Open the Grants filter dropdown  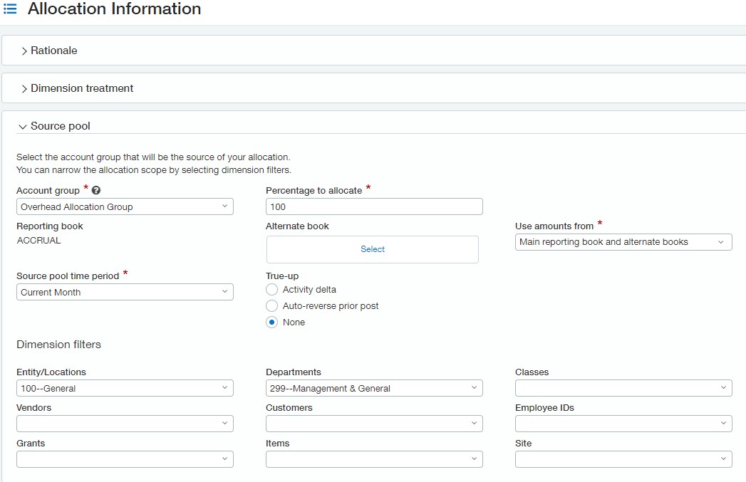coord(125,459)
